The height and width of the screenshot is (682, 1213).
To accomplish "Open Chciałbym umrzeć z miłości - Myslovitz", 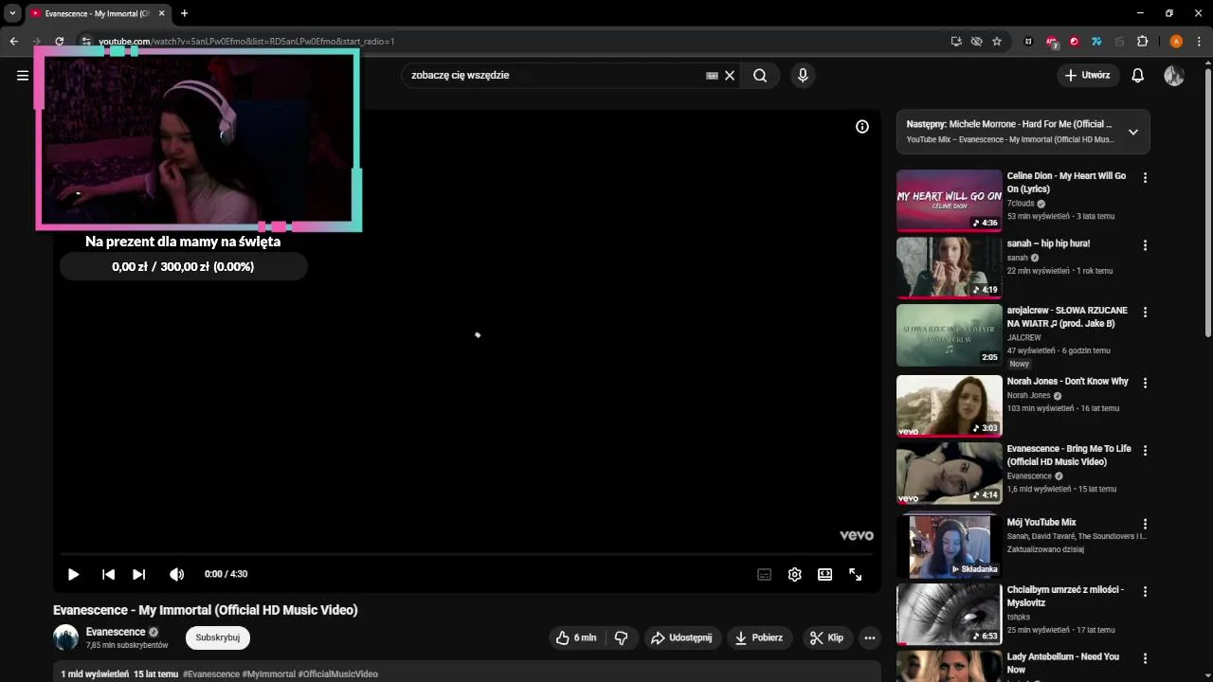I will tap(1065, 596).
